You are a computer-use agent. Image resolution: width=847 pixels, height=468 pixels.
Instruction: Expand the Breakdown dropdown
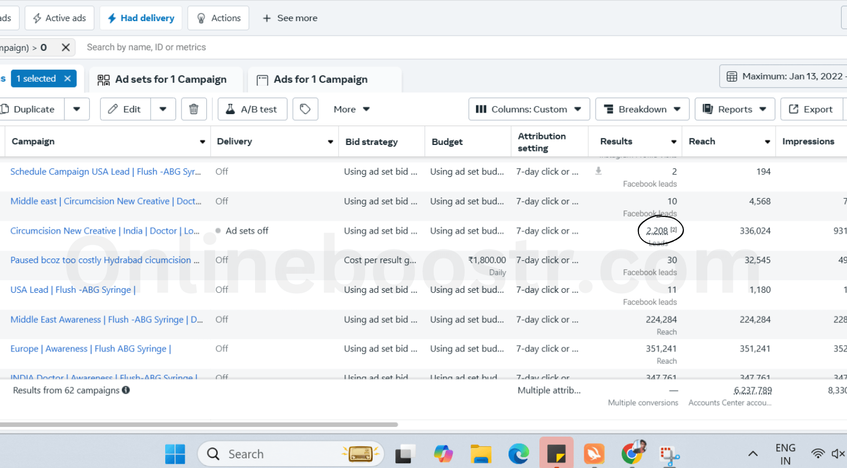pyautogui.click(x=642, y=109)
